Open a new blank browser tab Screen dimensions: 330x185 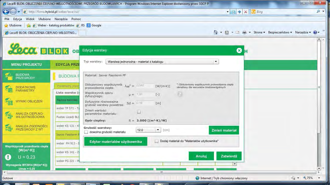[x=82, y=33]
